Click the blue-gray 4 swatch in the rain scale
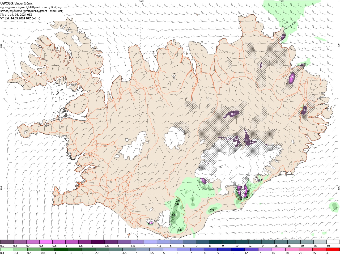This screenshot has height=255, width=340. point(142,249)
